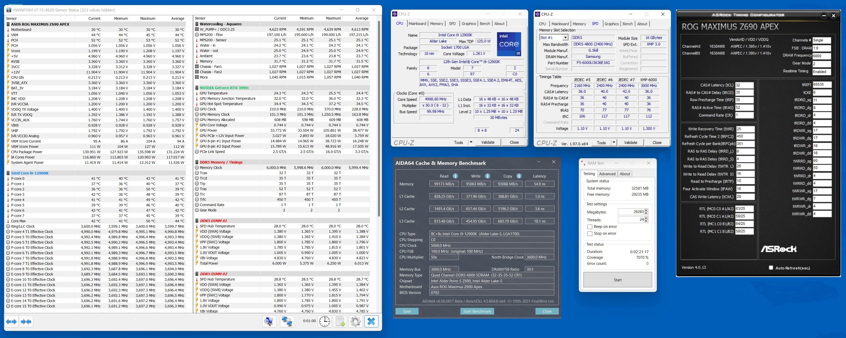Open the Bench tab in left CPU-Z window
The width and height of the screenshot is (846, 338).
[x=485, y=24]
